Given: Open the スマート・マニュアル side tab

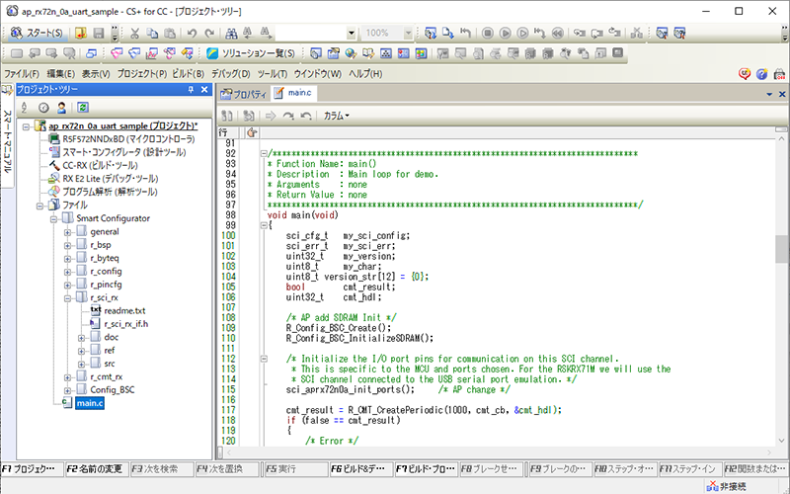Looking at the screenshot, I should 7,136.
